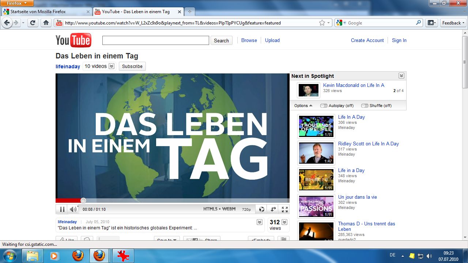Open the Life in a Day thumbnail
The image size is (468, 263).
click(x=316, y=179)
